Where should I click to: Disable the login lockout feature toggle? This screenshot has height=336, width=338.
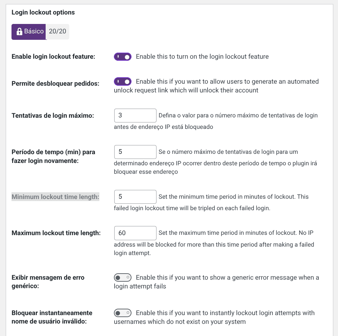click(x=122, y=56)
